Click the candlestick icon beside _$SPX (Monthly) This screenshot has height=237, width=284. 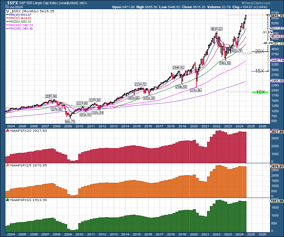pyautogui.click(x=8, y=11)
